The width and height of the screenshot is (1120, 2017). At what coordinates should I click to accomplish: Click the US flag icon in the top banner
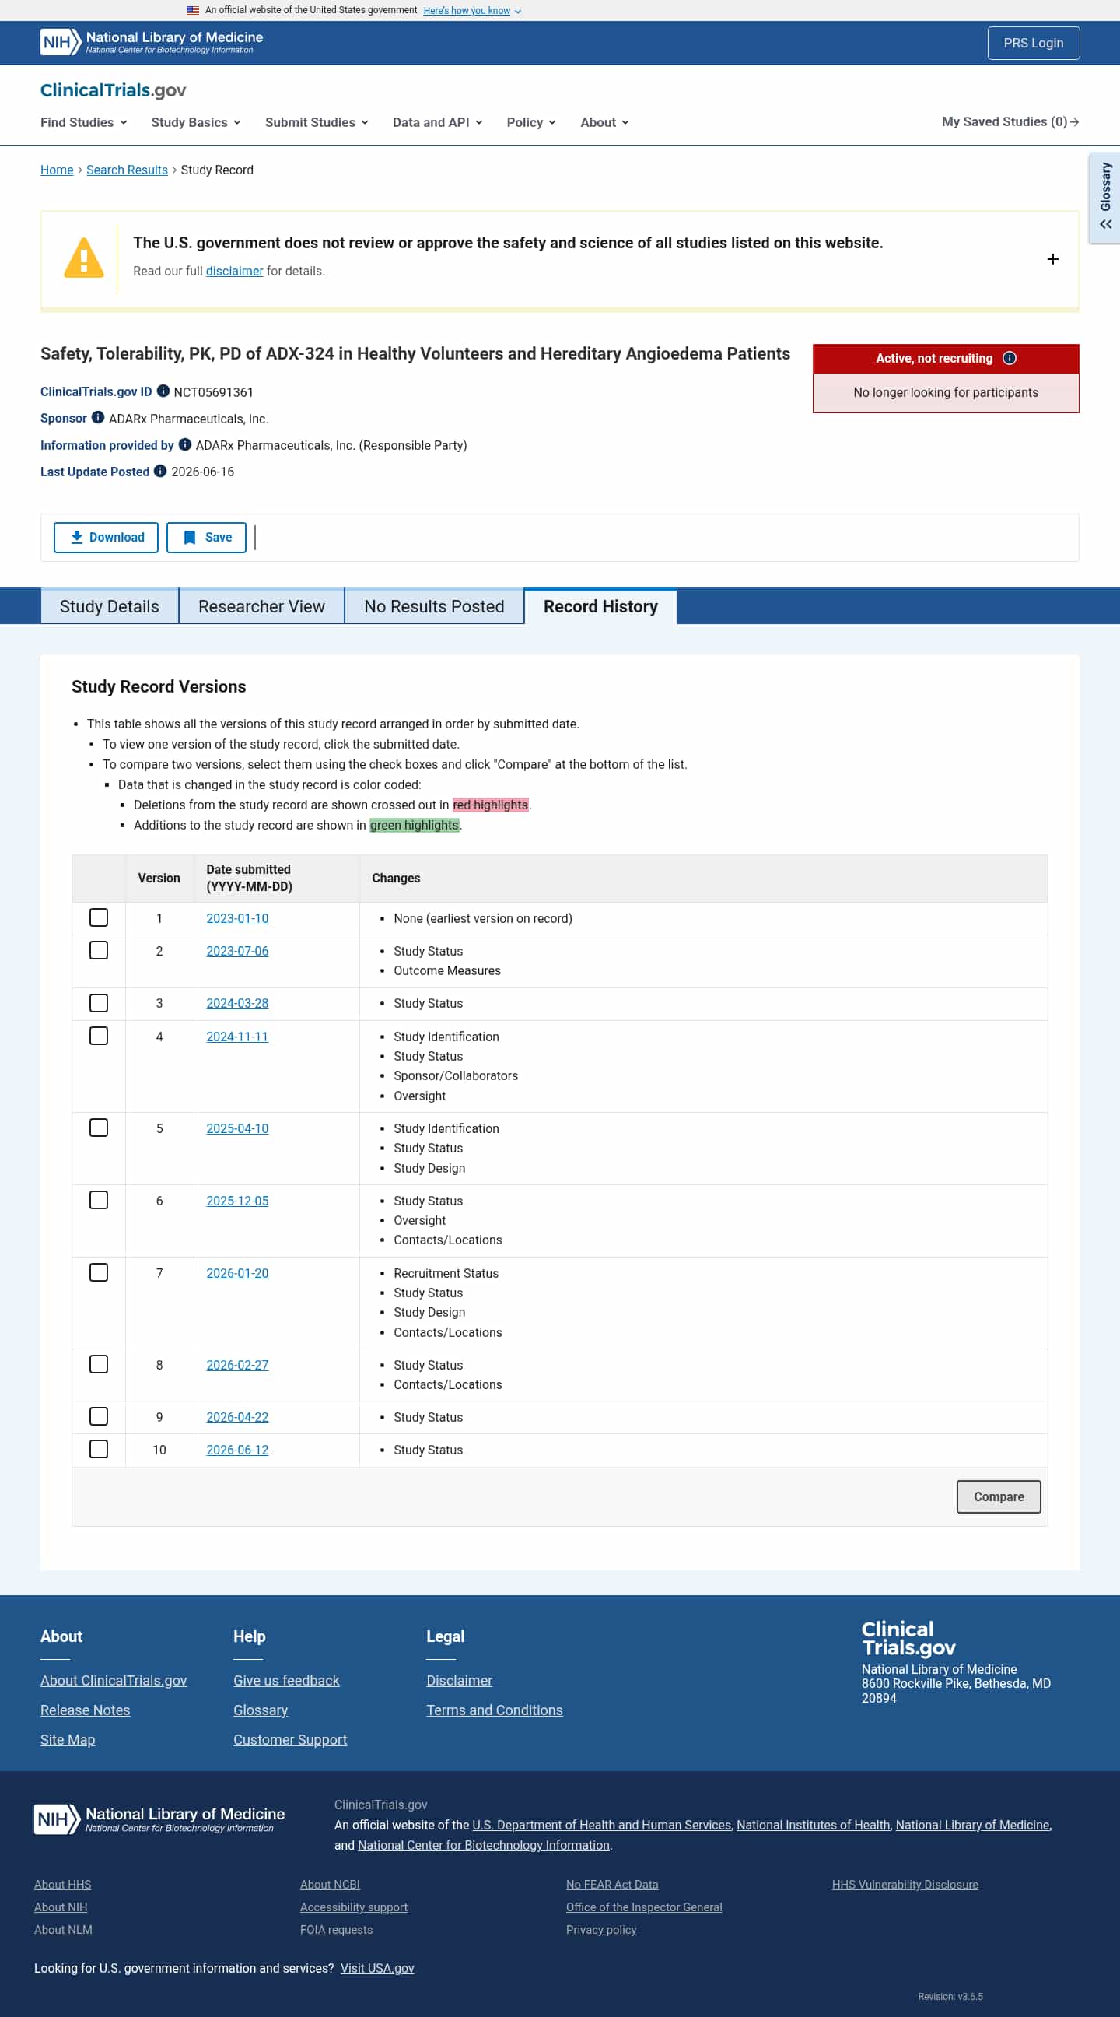(193, 10)
